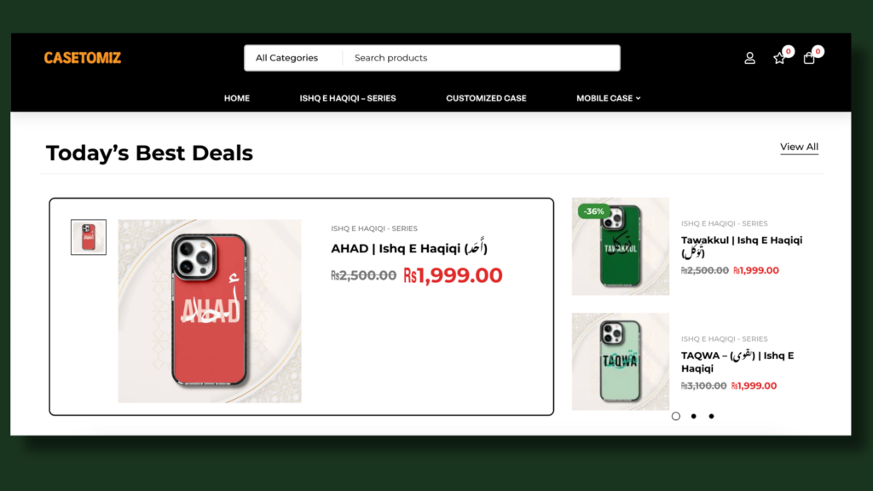Screen dimensions: 873x491
Task: Select the third carousel dot
Action: (712, 416)
